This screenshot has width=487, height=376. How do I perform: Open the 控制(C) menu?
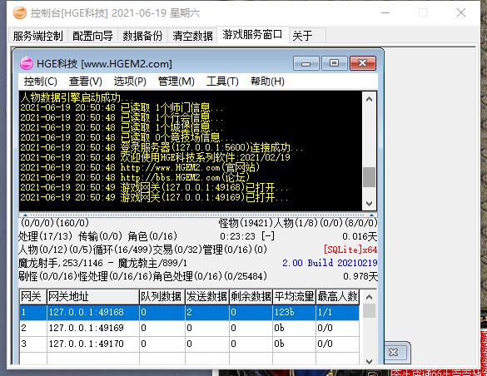(41, 82)
